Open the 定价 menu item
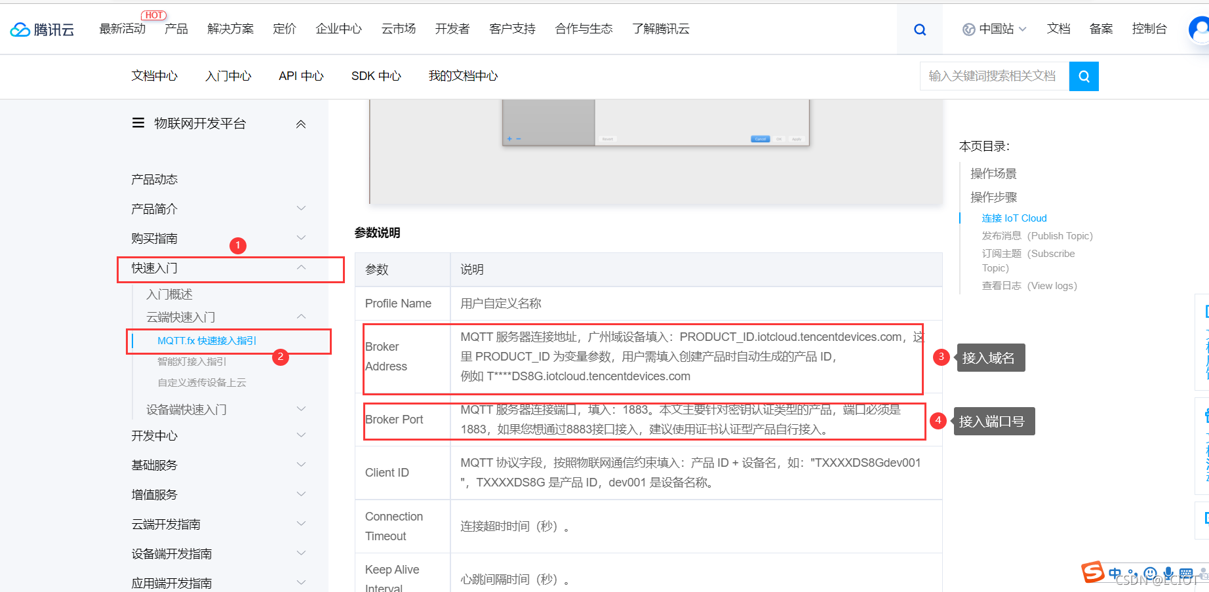The width and height of the screenshot is (1209, 592). tap(285, 29)
